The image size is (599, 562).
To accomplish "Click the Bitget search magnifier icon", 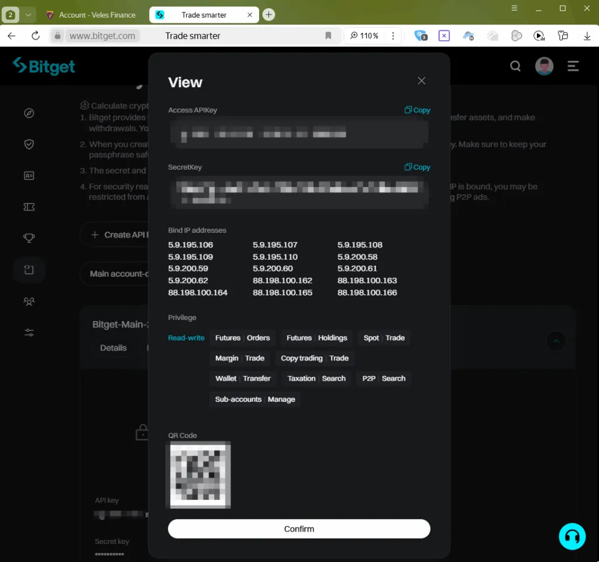I will (515, 66).
